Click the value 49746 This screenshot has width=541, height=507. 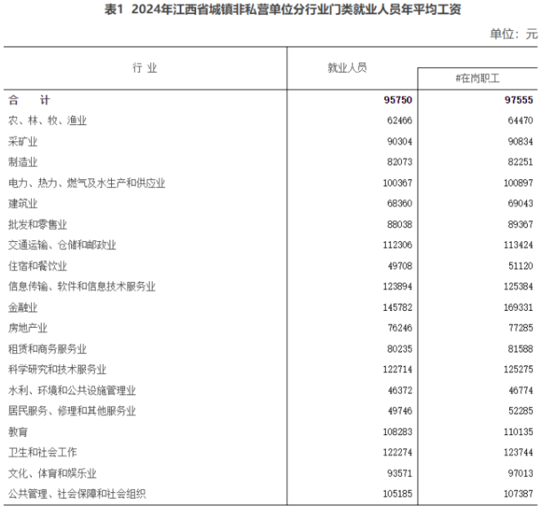pyautogui.click(x=400, y=411)
